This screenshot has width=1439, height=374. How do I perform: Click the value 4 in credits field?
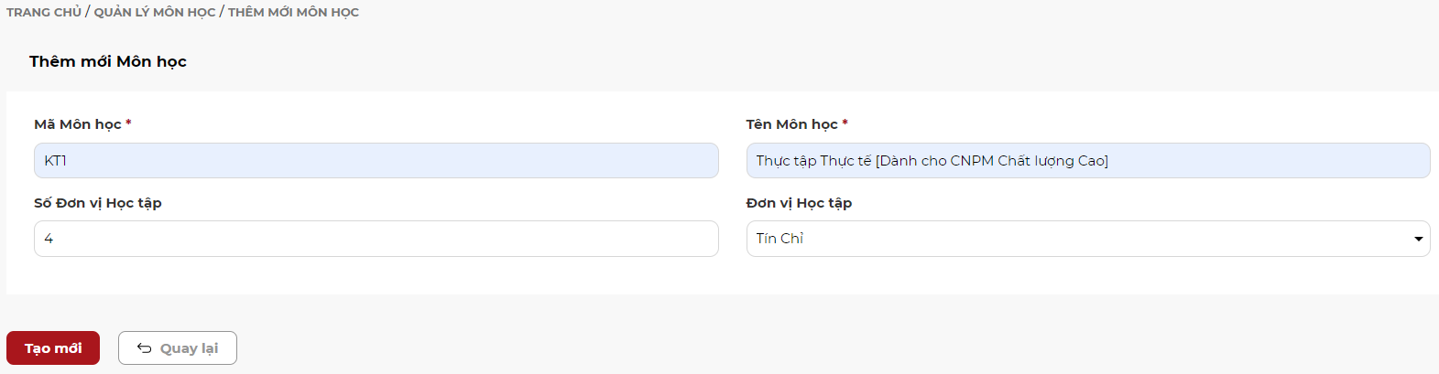(49, 239)
